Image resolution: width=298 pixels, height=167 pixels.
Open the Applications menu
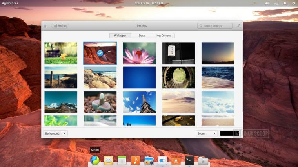click(x=10, y=3)
